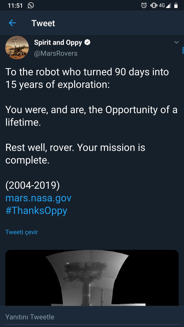This screenshot has width=184, height=327.
Task: Tap the Tweet header title
Action: pos(43,23)
